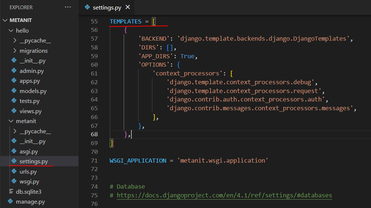Click 'metanit.wsgi.application' string
The height and width of the screenshot is (208, 371).
pos(223,160)
